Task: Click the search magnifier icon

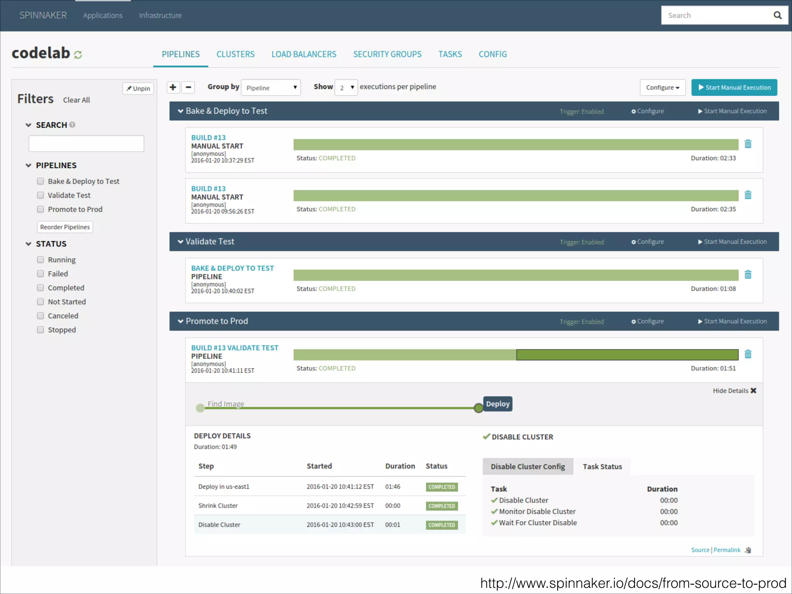Action: pos(777,15)
